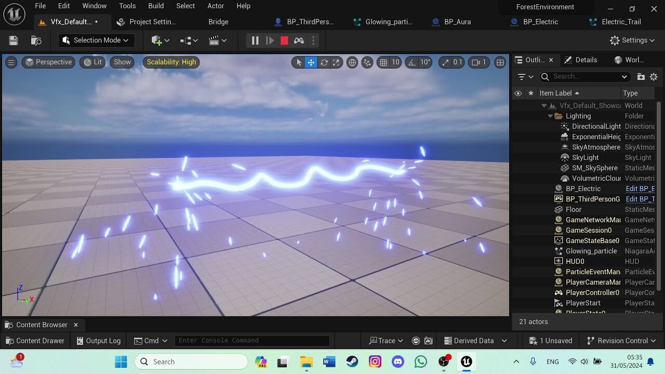
Task: Open the Selection Mode dropdown
Action: (96, 40)
